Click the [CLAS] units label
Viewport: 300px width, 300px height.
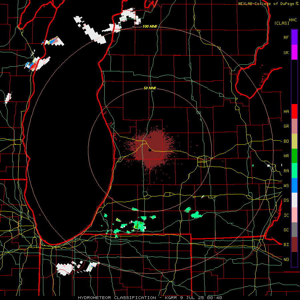pos(282,23)
